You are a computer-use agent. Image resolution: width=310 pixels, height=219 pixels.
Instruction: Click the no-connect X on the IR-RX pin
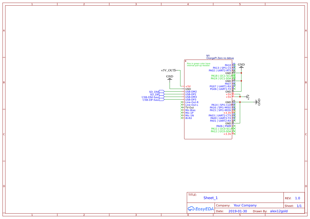pos(182,118)
